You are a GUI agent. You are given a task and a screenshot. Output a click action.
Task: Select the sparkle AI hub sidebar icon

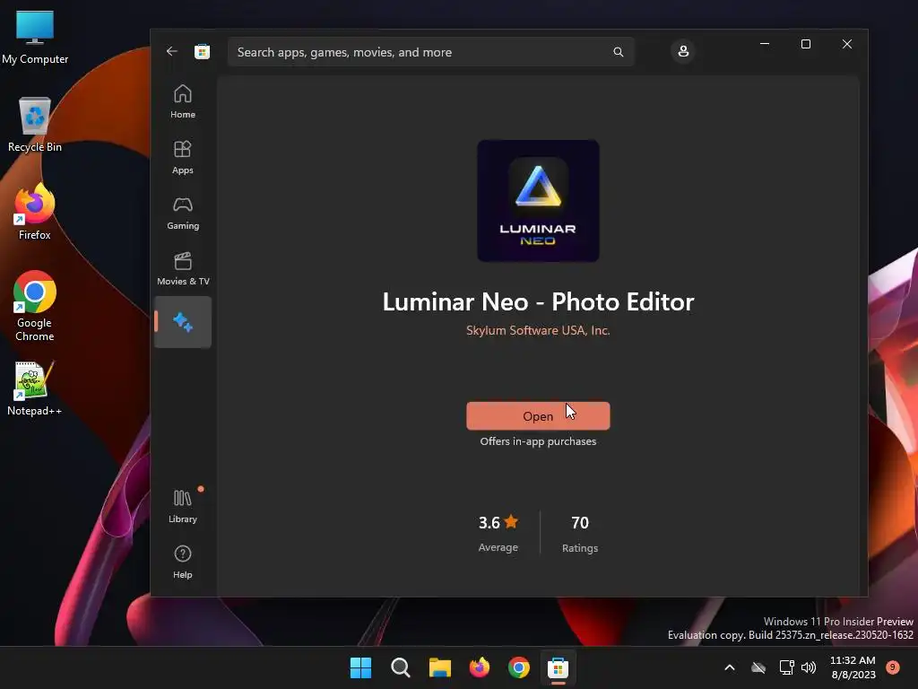[x=183, y=322]
